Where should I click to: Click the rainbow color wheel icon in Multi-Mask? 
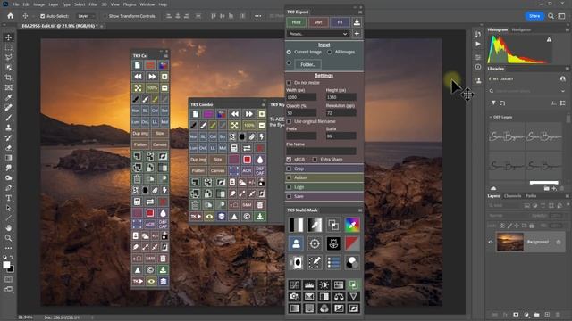tap(352, 225)
